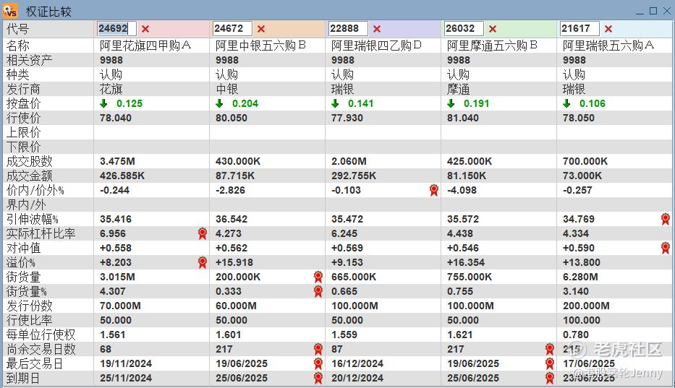Screen dimensions: 675x388
Task: Click the red ribbon beside implied volatility 34.769
Action: 666,219
